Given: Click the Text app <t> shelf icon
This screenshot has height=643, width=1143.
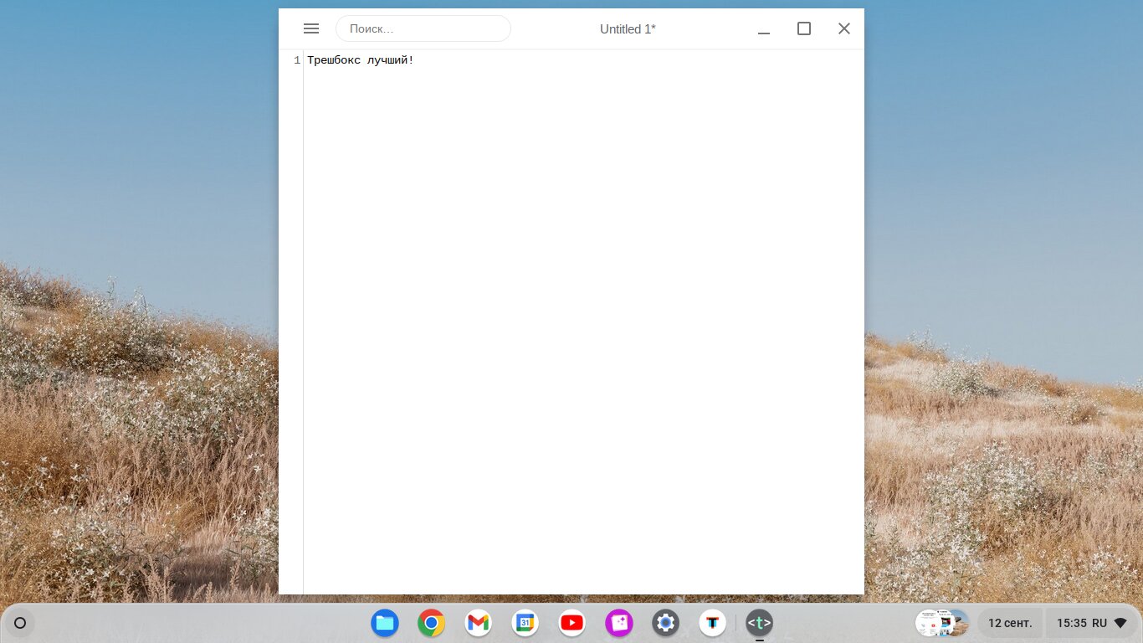Looking at the screenshot, I should [760, 623].
